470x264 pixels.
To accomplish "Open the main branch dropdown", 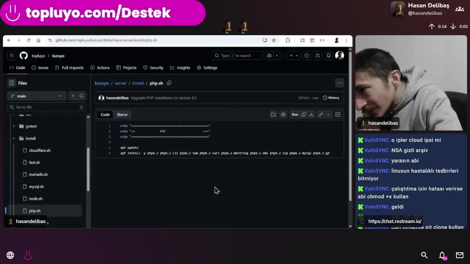I will [37, 96].
